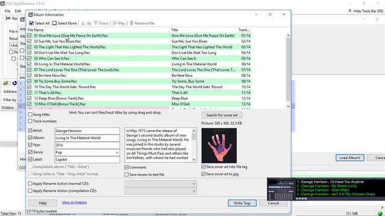Enable the Song titles checkbox
Screen dimensions: 385x216
pyautogui.click(x=30, y=115)
